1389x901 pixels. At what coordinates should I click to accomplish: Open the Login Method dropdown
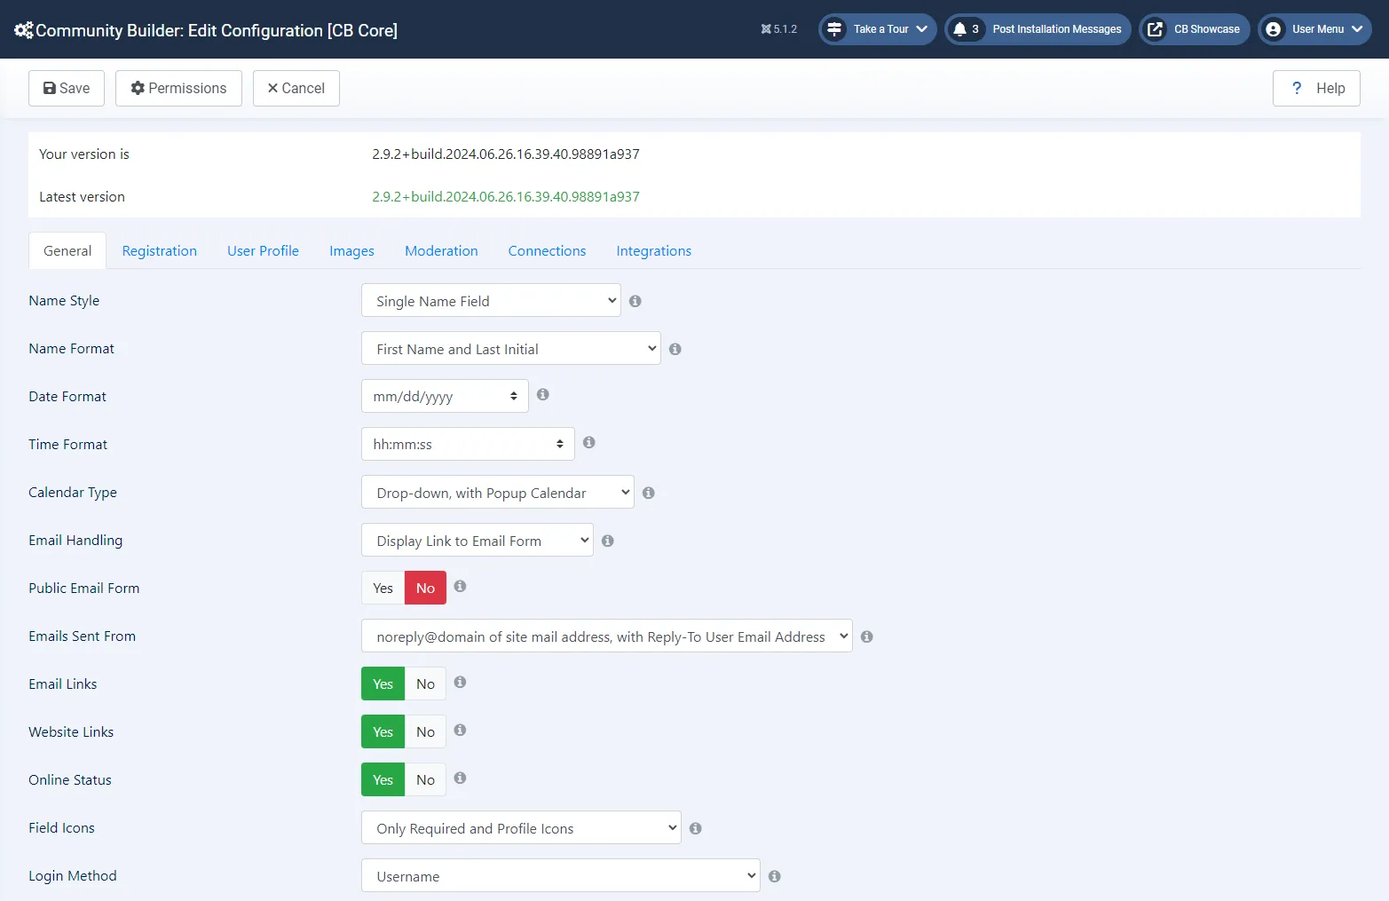pos(560,875)
